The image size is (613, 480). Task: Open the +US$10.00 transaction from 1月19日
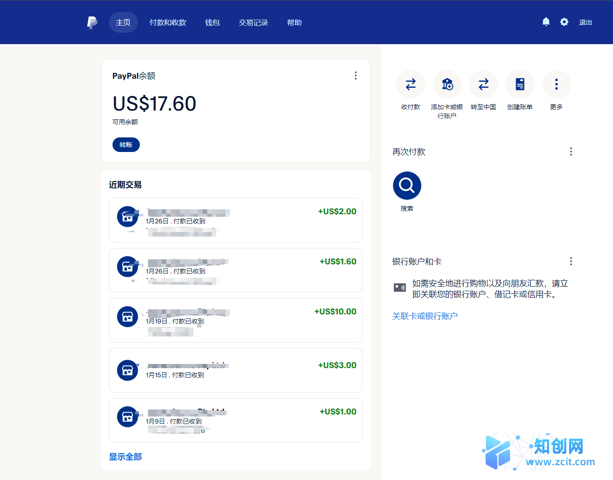click(x=235, y=320)
